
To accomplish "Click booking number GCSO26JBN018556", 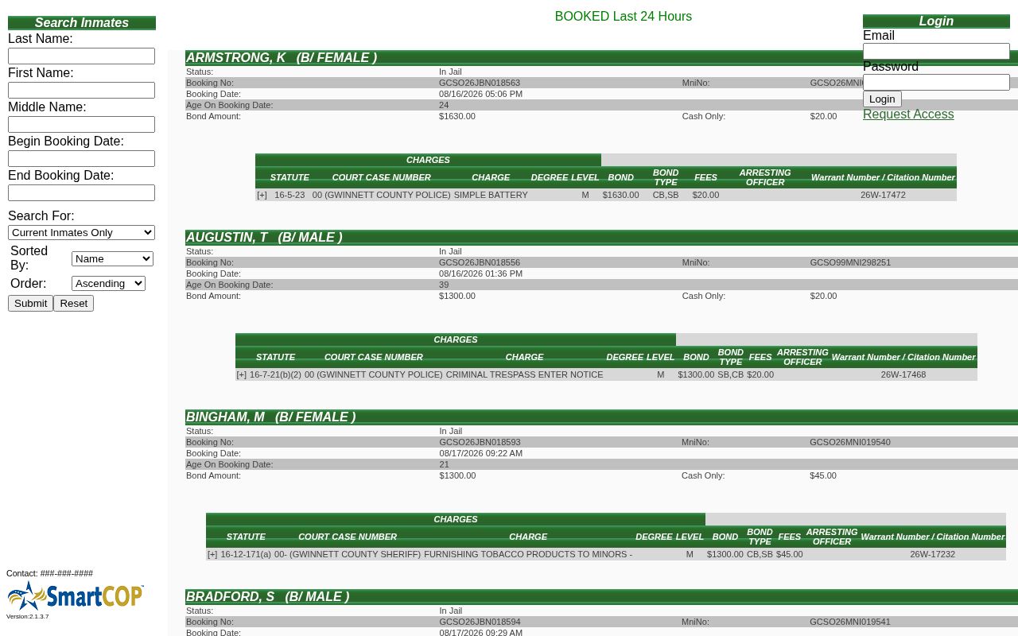I will point(480,262).
